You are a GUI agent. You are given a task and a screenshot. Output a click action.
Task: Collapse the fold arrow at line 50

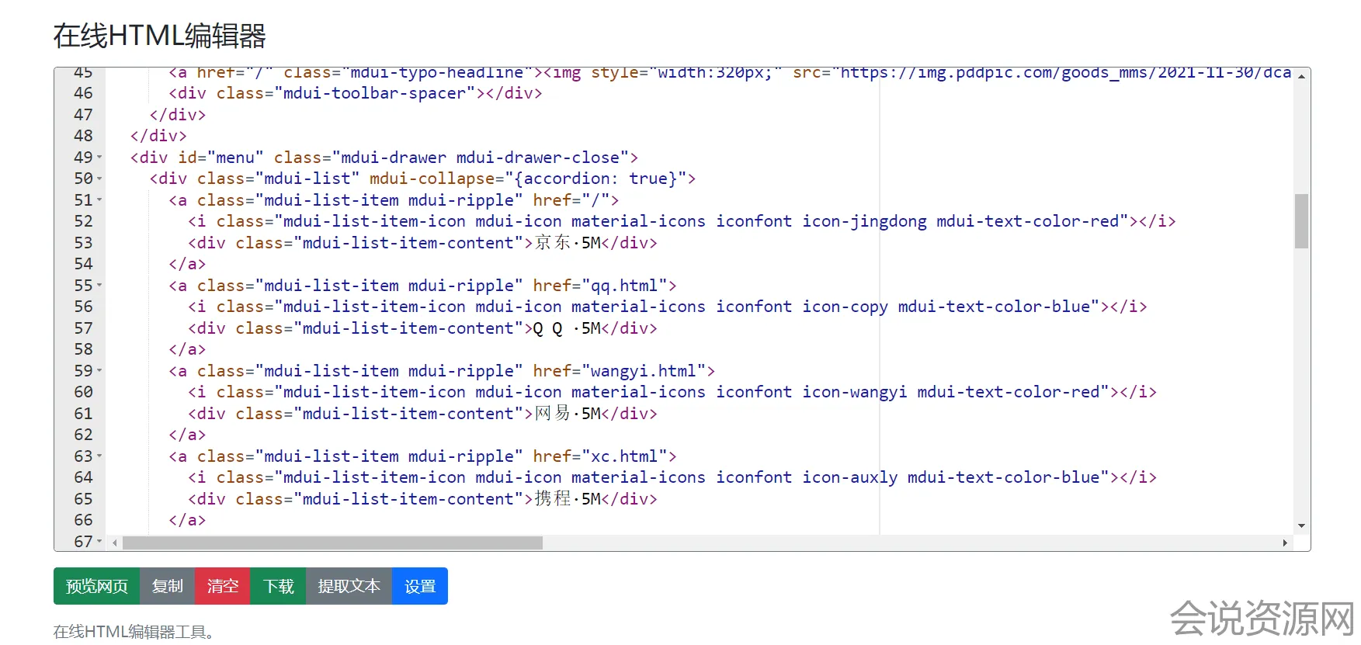point(99,179)
